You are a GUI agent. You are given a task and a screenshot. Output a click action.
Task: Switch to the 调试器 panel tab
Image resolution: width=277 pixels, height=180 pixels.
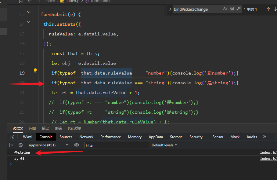(18, 128)
